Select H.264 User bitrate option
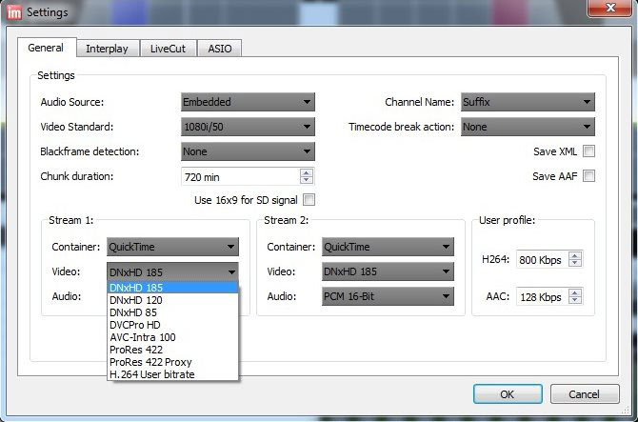The width and height of the screenshot is (638, 422). click(152, 374)
